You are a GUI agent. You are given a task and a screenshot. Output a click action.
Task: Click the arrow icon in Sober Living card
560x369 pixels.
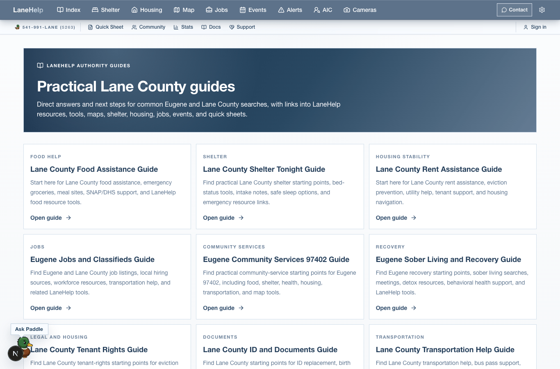click(x=414, y=308)
